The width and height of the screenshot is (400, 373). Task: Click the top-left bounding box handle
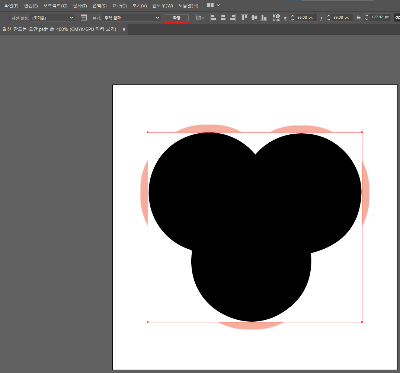coord(148,132)
